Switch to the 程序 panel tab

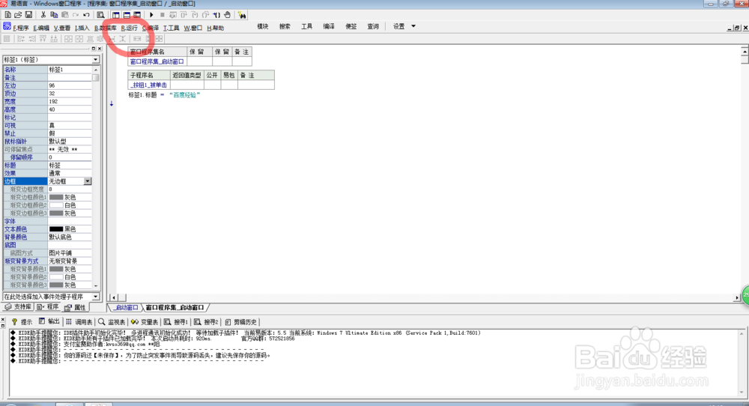[x=48, y=306]
